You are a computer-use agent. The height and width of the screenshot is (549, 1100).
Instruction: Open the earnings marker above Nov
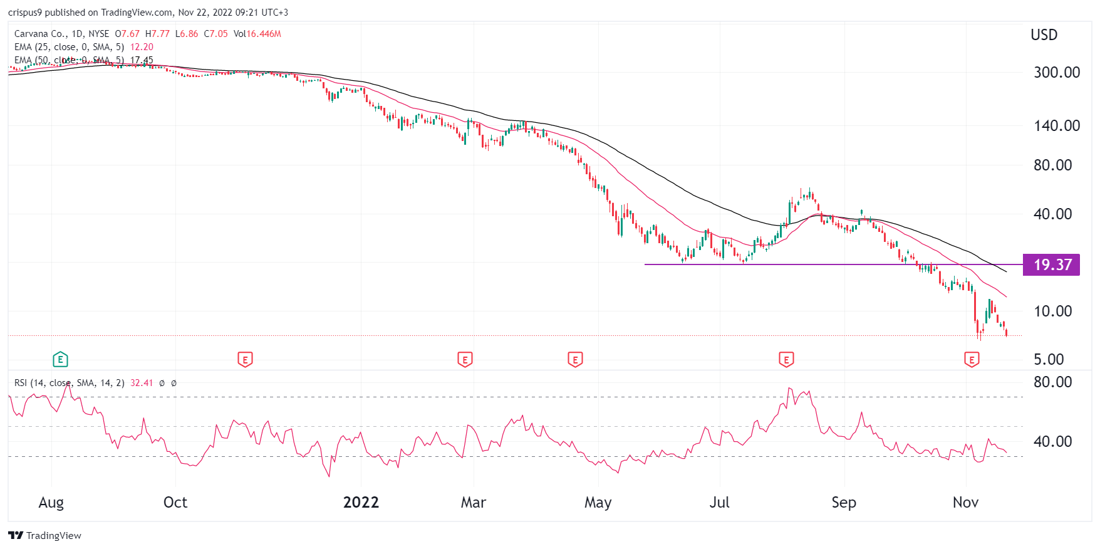coord(971,360)
